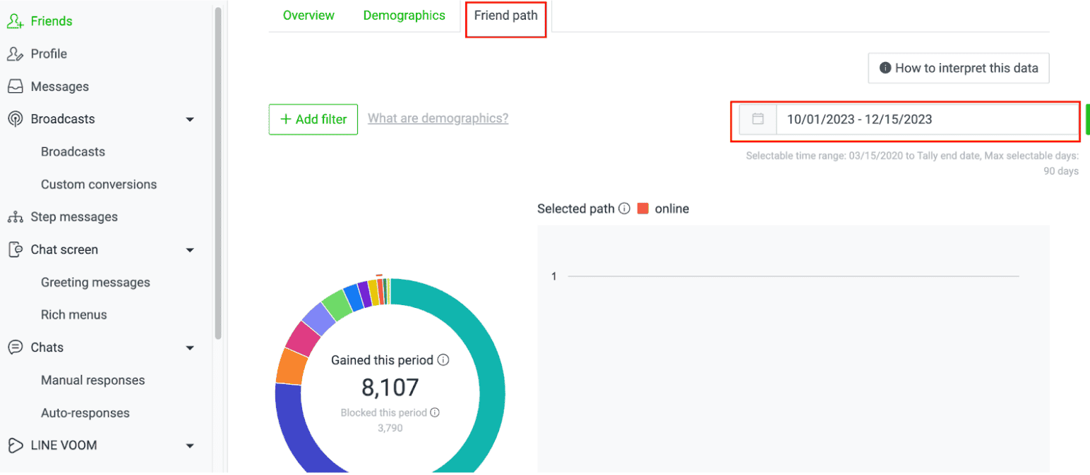Open Step messages page

[x=74, y=217]
